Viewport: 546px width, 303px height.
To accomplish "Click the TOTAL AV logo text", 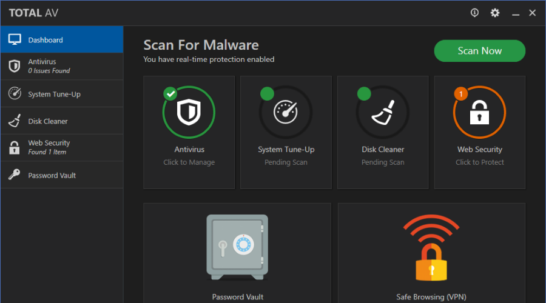I will point(33,13).
